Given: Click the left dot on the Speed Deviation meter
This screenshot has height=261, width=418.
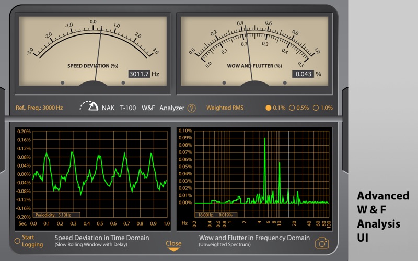Looking at the screenshot, I should click(x=62, y=83).
